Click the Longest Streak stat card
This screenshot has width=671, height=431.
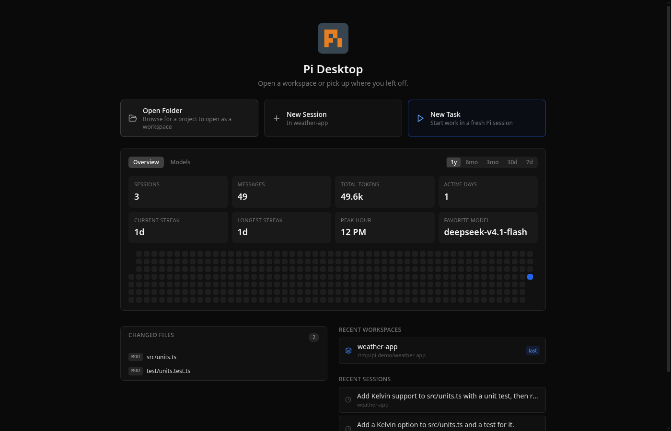point(281,227)
